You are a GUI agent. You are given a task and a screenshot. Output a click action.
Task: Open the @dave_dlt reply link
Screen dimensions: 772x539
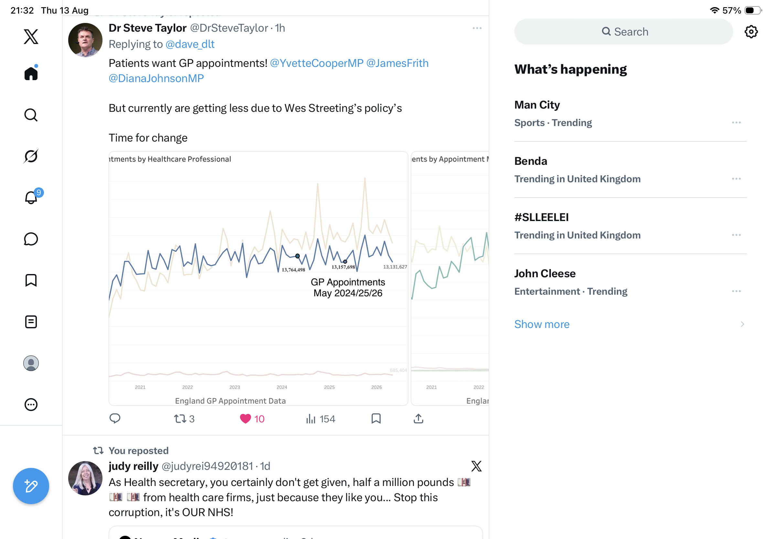click(x=190, y=44)
